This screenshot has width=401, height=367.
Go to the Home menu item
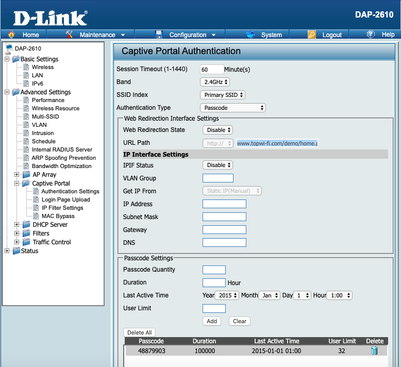[x=31, y=35]
